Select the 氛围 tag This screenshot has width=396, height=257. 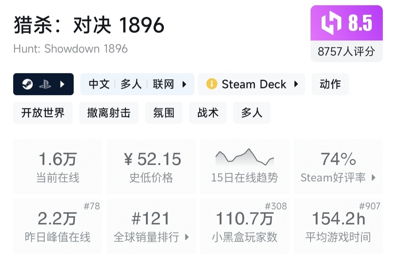[164, 113]
